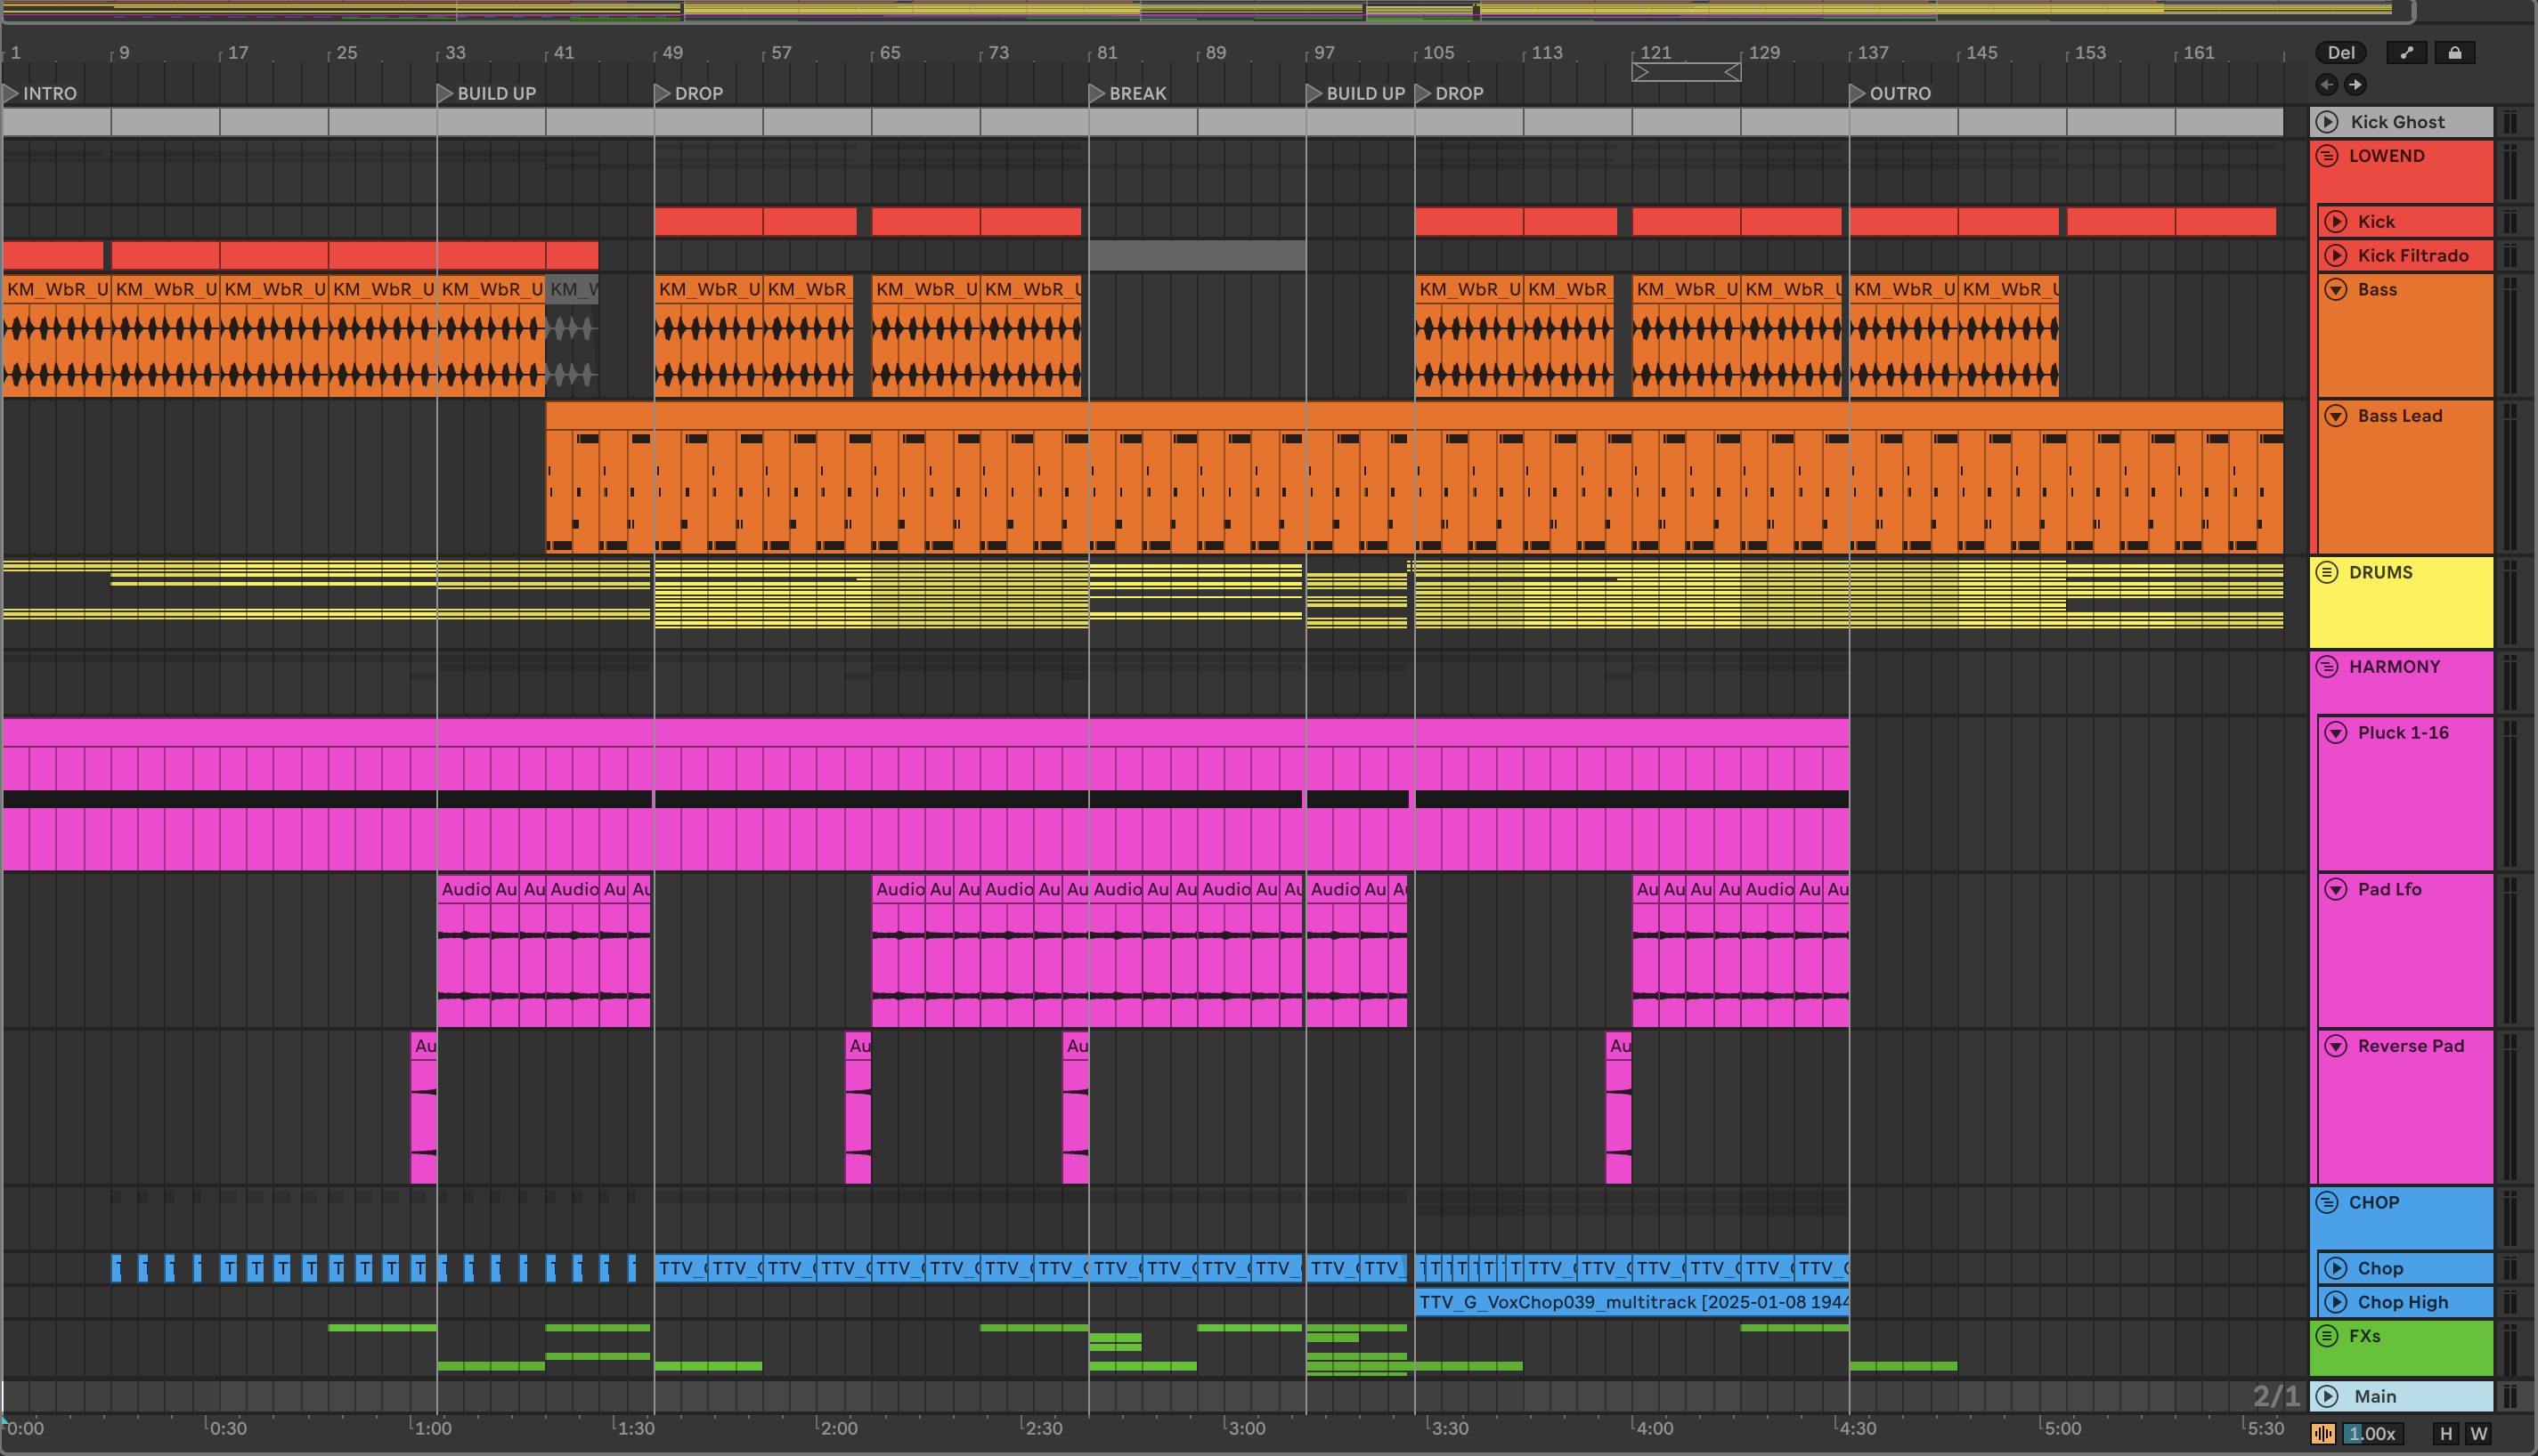The height and width of the screenshot is (1456, 2538).
Task: Unfold the Chop track
Action: click(x=2336, y=1269)
